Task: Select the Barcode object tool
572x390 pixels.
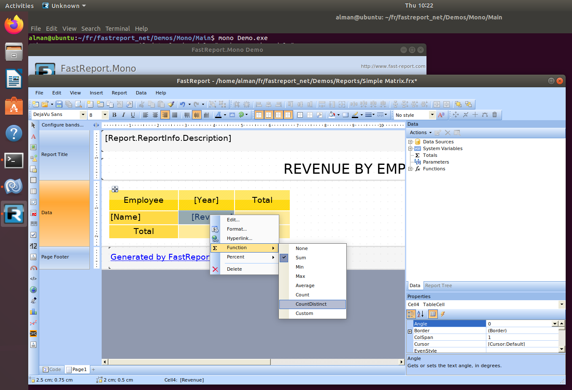Action: click(33, 224)
